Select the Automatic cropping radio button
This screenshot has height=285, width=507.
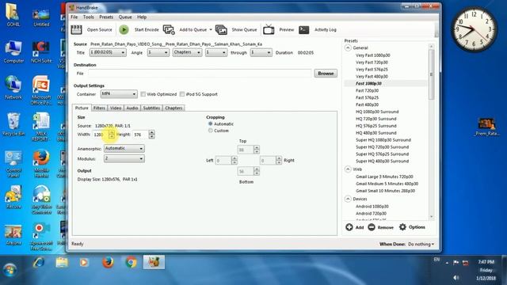coord(211,123)
